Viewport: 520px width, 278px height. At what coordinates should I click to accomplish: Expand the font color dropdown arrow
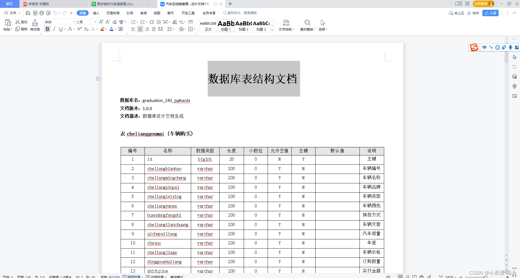115,29
